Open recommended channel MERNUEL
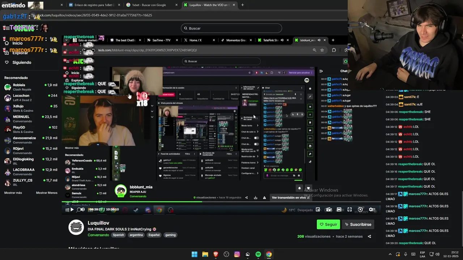 [31, 119]
